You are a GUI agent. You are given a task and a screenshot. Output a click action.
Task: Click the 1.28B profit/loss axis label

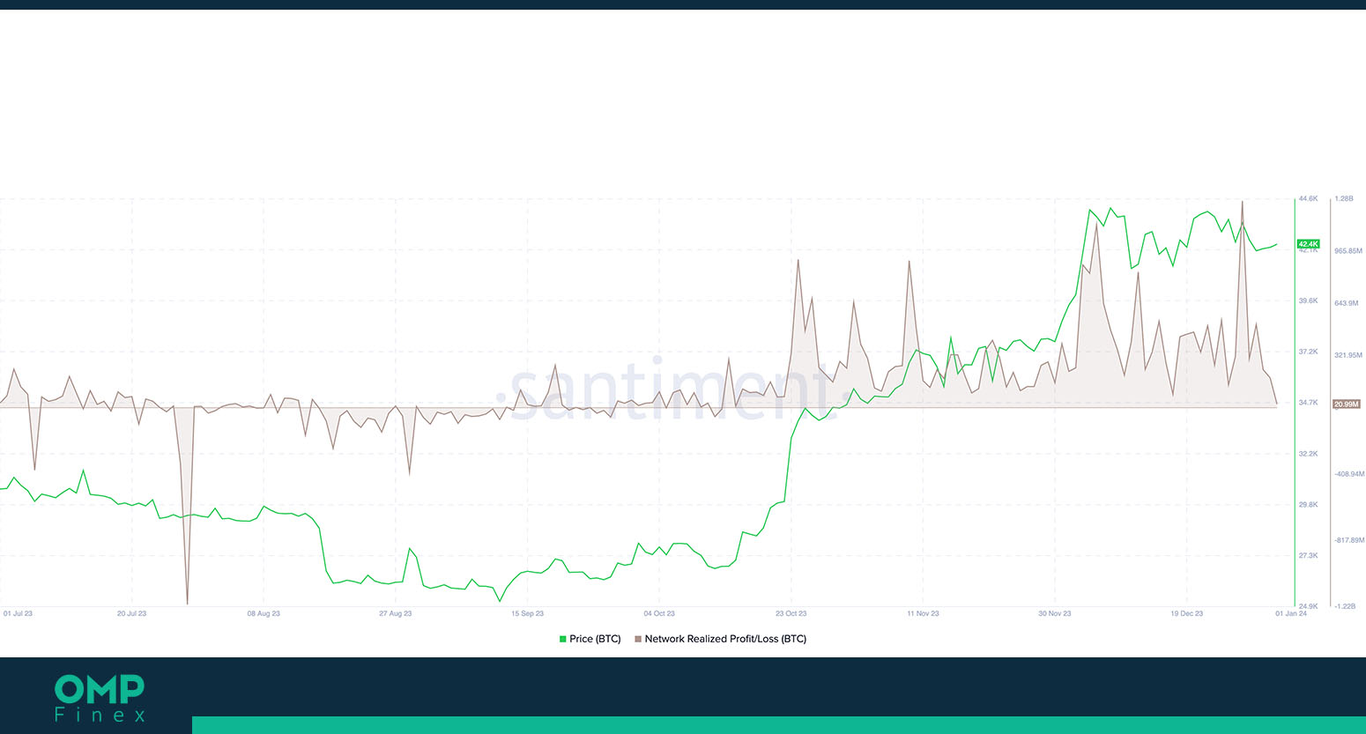coord(1344,199)
